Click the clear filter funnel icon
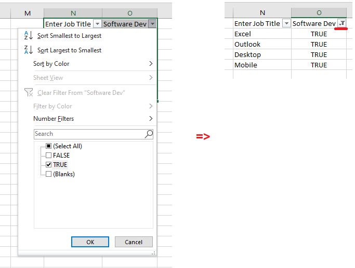355x268 pixels. coord(29,92)
